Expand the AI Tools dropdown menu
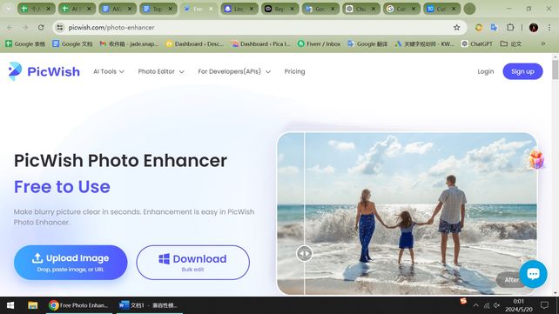559x314 pixels. click(109, 71)
